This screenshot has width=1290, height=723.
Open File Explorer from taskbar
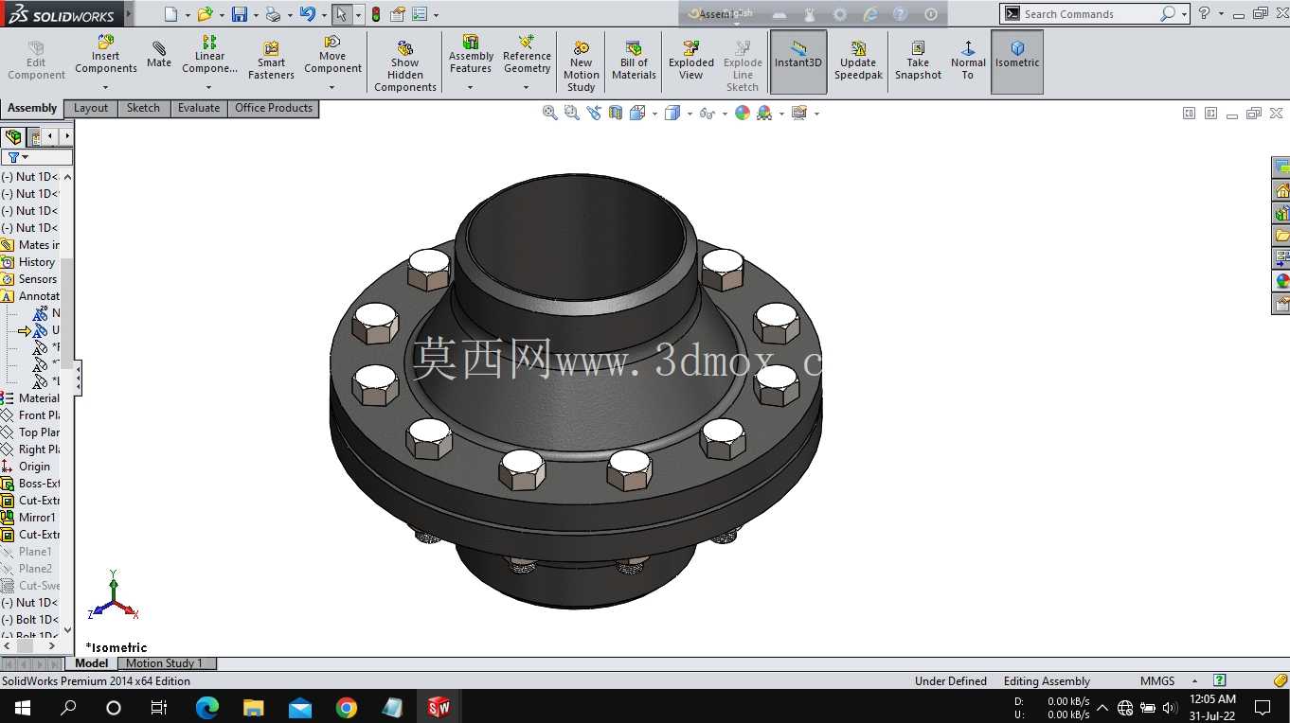click(254, 707)
